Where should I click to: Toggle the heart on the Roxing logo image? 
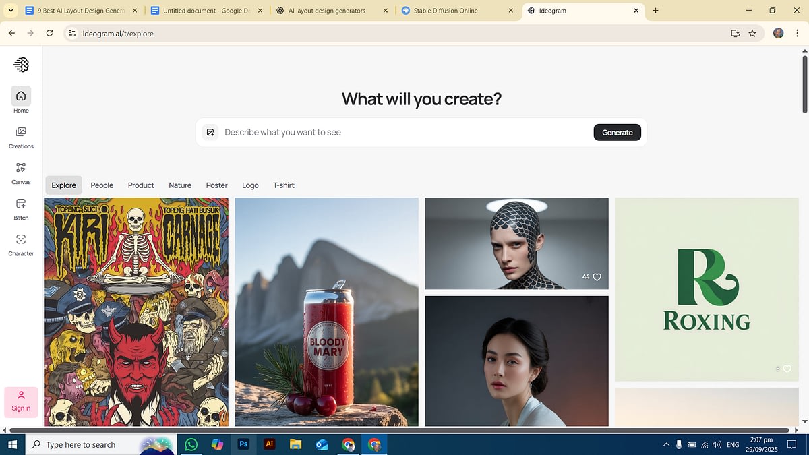pyautogui.click(x=785, y=369)
